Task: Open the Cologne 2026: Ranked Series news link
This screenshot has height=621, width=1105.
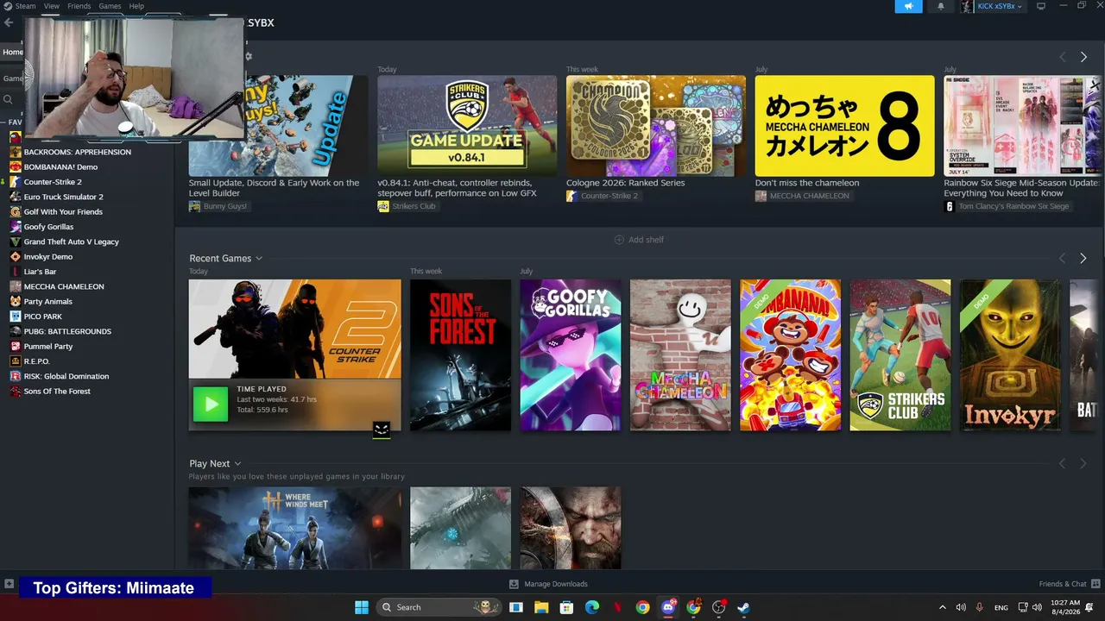Action: (625, 183)
